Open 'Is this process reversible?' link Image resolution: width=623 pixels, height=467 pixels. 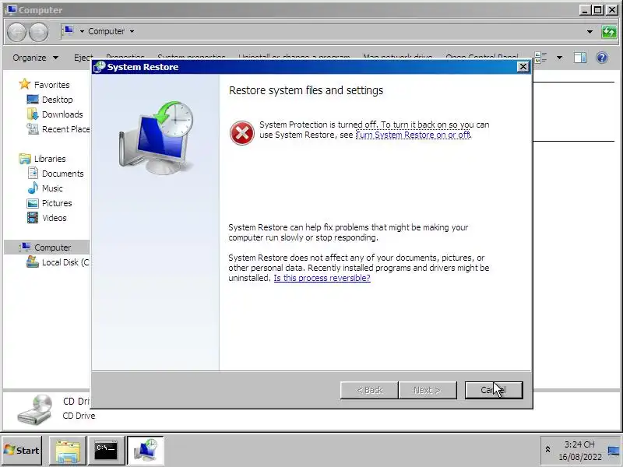[x=322, y=278]
